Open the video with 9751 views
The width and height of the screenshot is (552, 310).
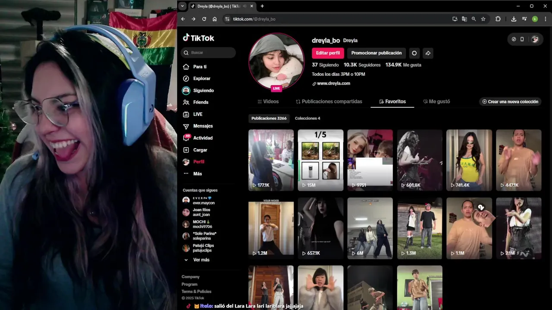coord(370,160)
